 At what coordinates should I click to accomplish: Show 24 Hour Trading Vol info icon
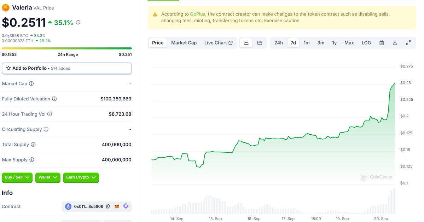pos(50,114)
